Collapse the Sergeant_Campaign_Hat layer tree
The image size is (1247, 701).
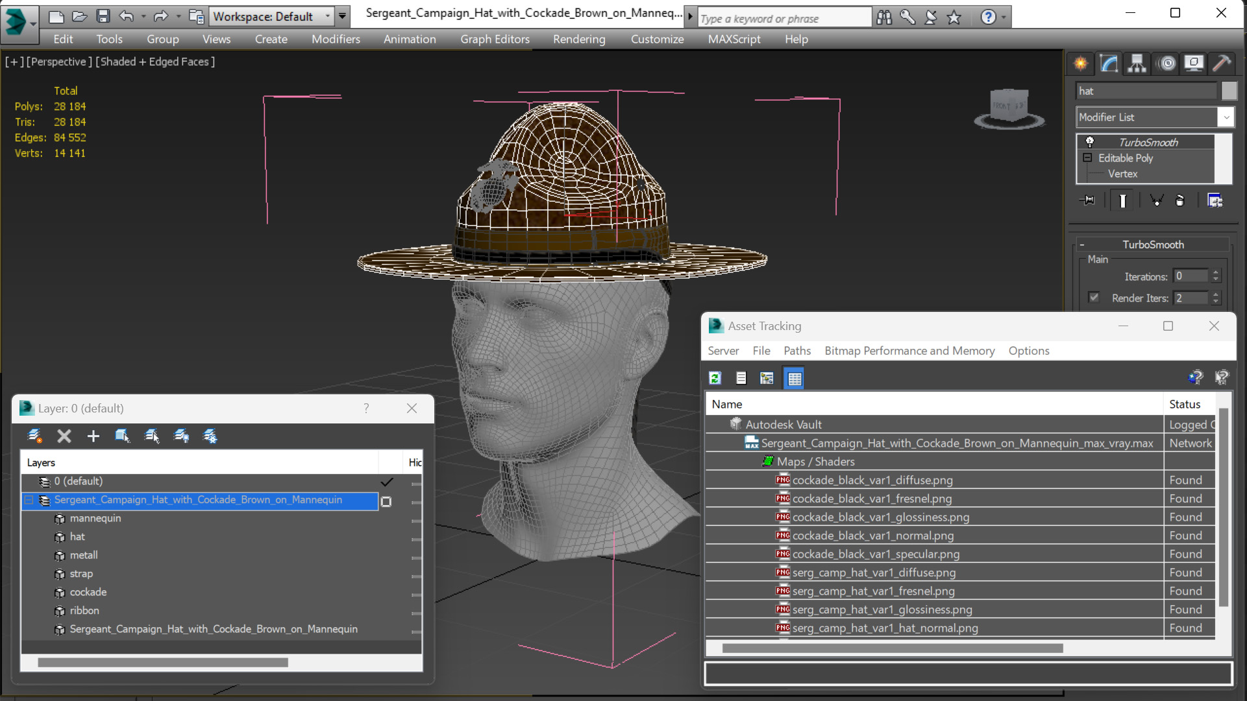pos(29,500)
